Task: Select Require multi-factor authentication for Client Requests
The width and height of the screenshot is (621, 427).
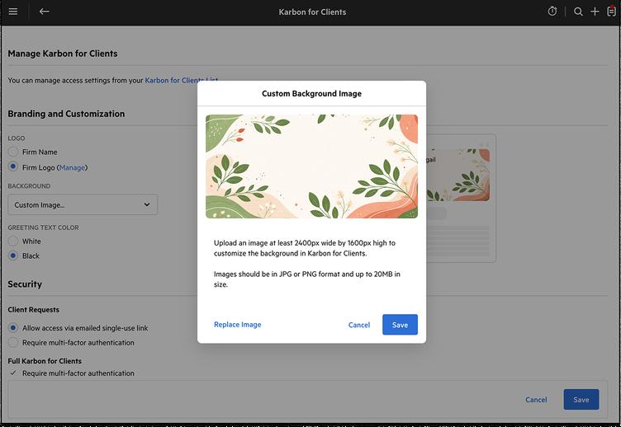Action: point(13,343)
